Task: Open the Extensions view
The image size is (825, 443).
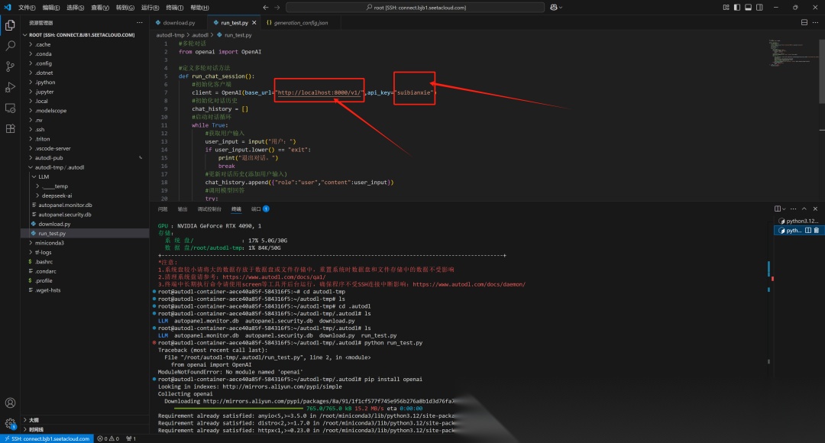Action: (10, 128)
